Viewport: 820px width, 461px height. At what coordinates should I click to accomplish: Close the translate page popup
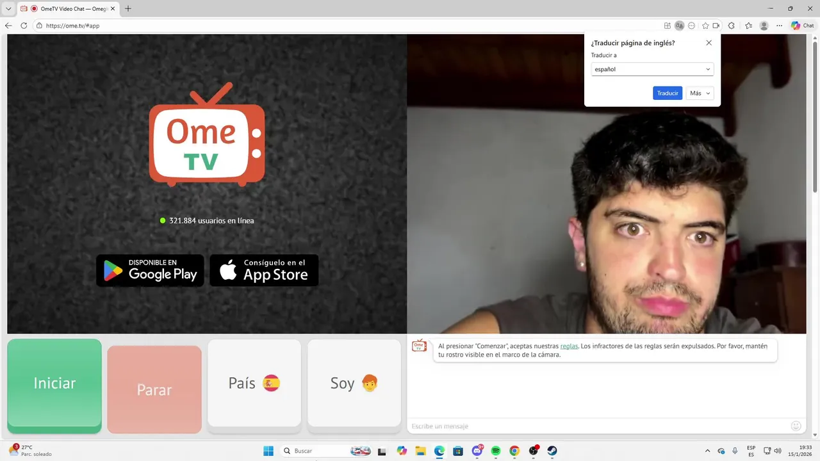click(709, 43)
